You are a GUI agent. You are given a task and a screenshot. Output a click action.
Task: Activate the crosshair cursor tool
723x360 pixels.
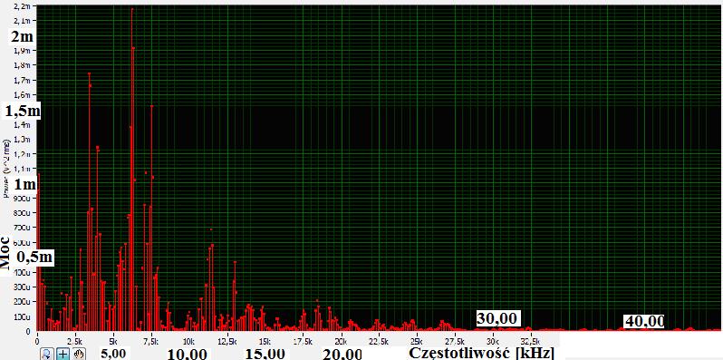point(63,355)
